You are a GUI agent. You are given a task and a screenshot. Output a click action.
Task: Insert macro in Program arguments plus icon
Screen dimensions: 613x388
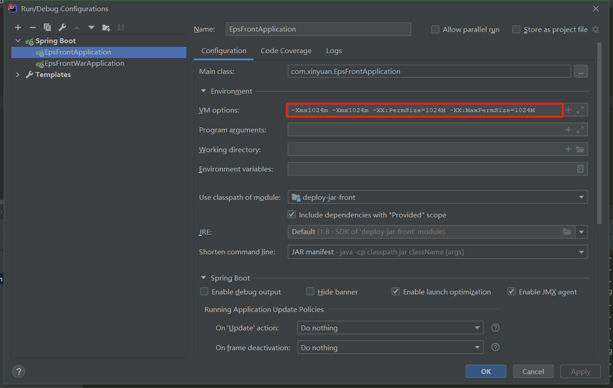click(568, 130)
